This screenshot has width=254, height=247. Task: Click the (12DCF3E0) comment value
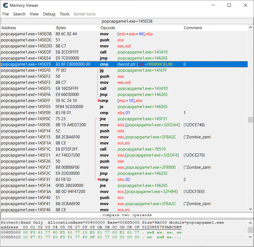pos(194,192)
